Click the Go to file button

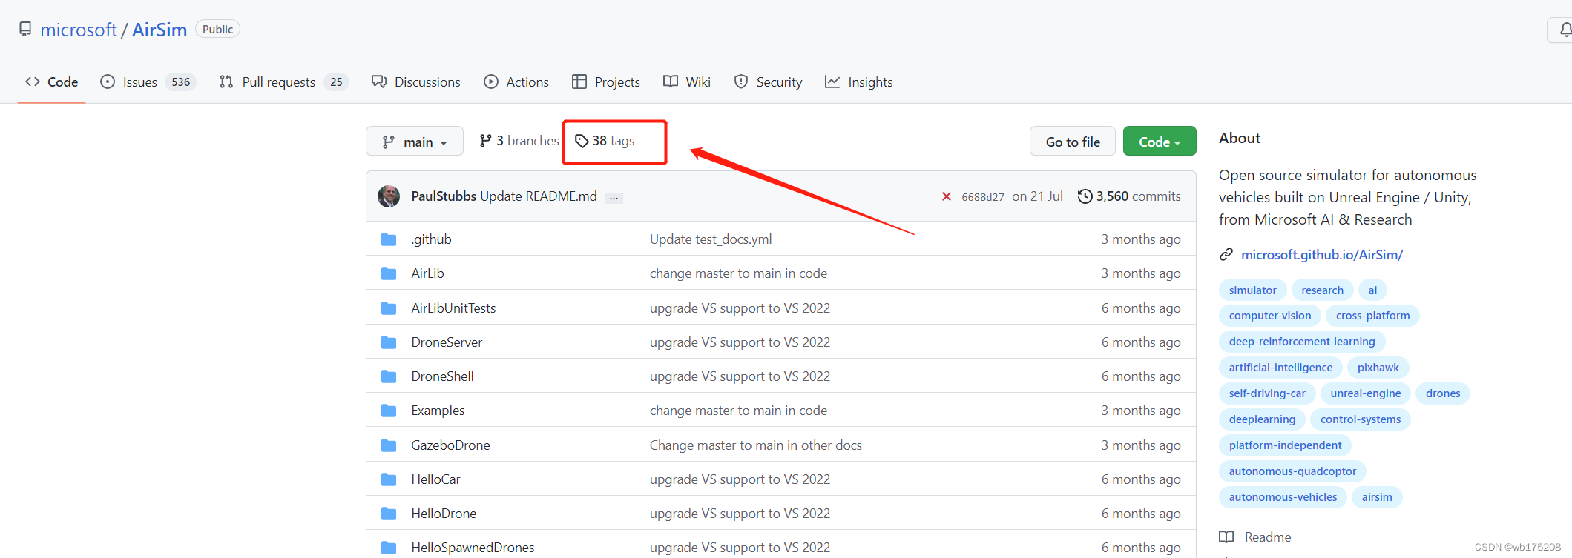point(1073,142)
